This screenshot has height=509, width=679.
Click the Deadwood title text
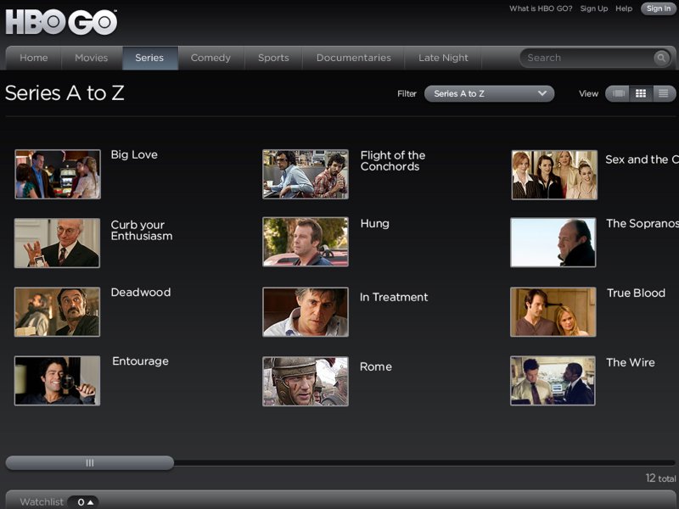[x=141, y=292]
